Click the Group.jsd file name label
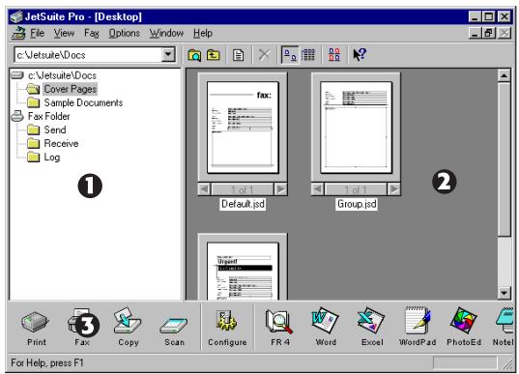 pos(357,204)
